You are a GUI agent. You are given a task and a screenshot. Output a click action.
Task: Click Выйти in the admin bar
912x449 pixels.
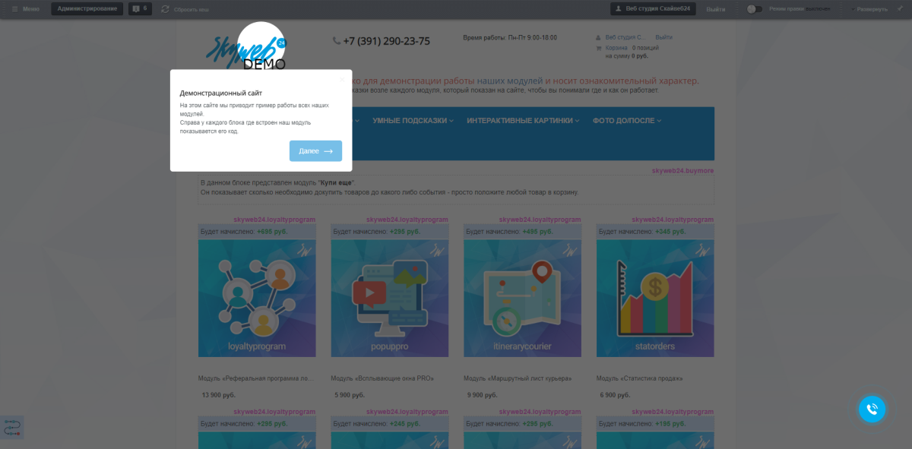coord(715,9)
